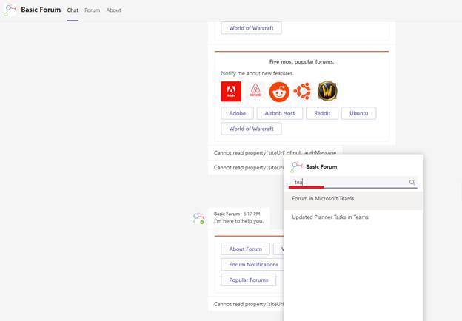462x321 pixels.
Task: Select the Ubuntu forum button
Action: (x=358, y=113)
